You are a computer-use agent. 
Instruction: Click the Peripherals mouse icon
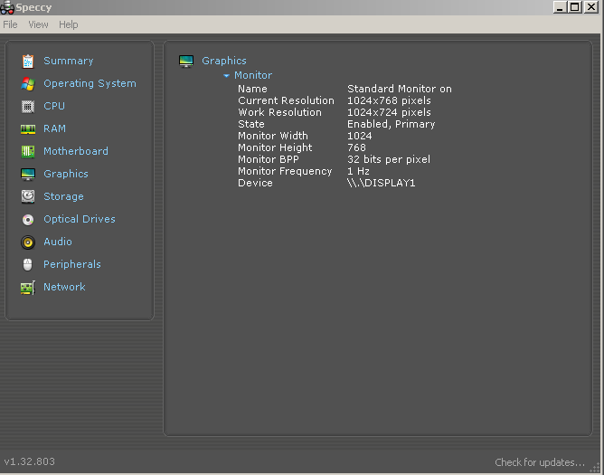[28, 264]
